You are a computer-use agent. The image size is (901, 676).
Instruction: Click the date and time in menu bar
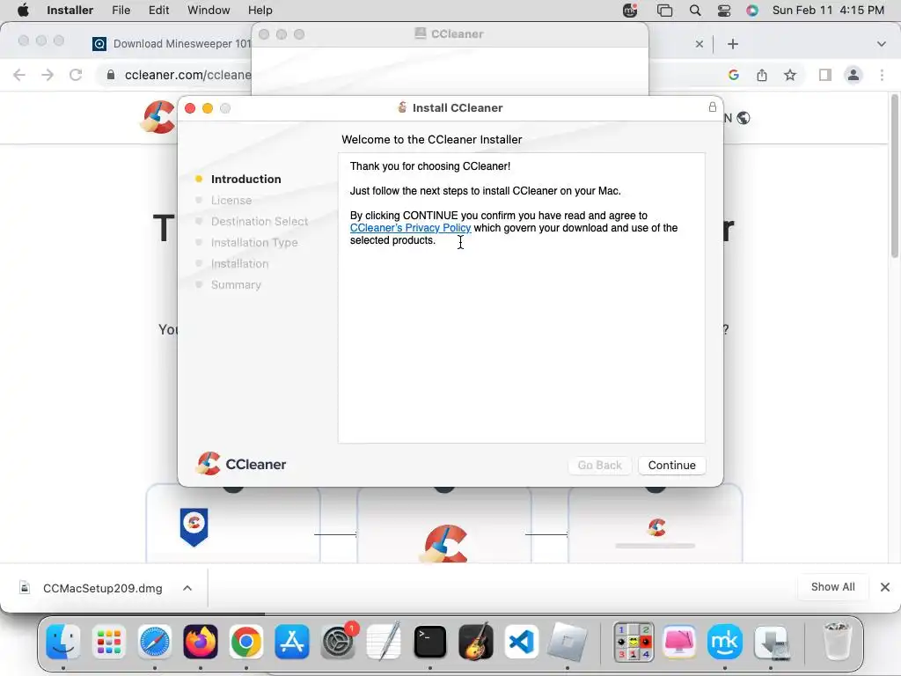click(827, 11)
